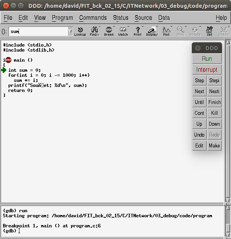Click the green execution arrow marker
This screenshot has width=231, height=239.
(4, 70)
